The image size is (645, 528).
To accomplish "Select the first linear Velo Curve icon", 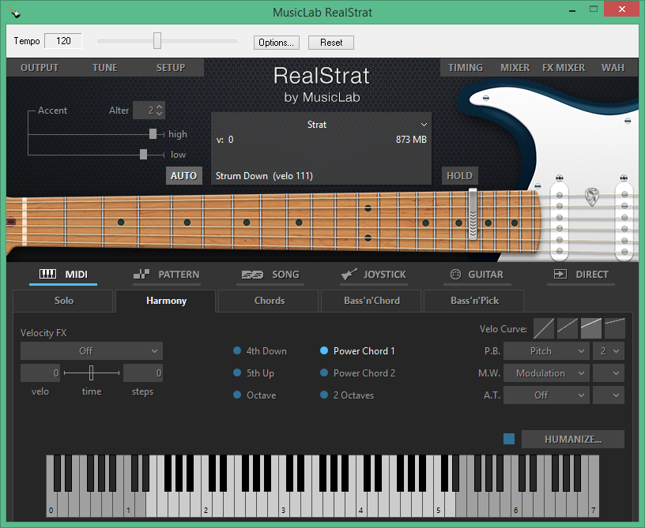I will point(543,328).
